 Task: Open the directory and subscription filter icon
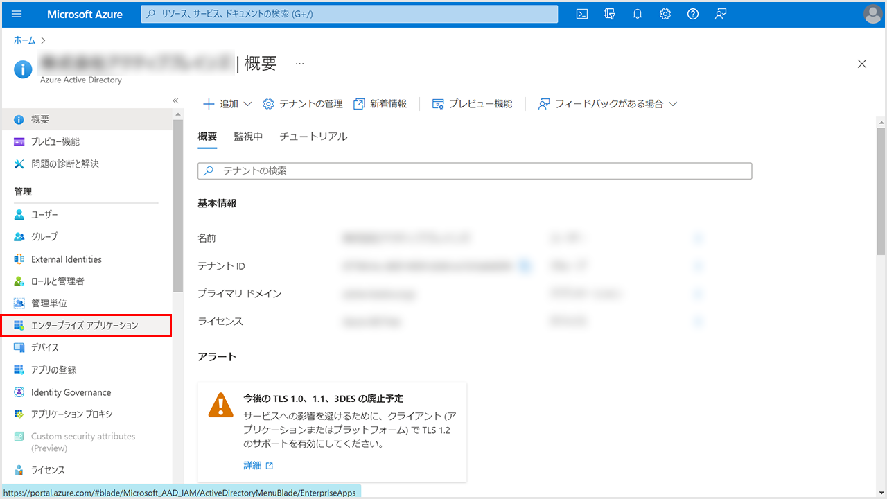[x=610, y=14]
